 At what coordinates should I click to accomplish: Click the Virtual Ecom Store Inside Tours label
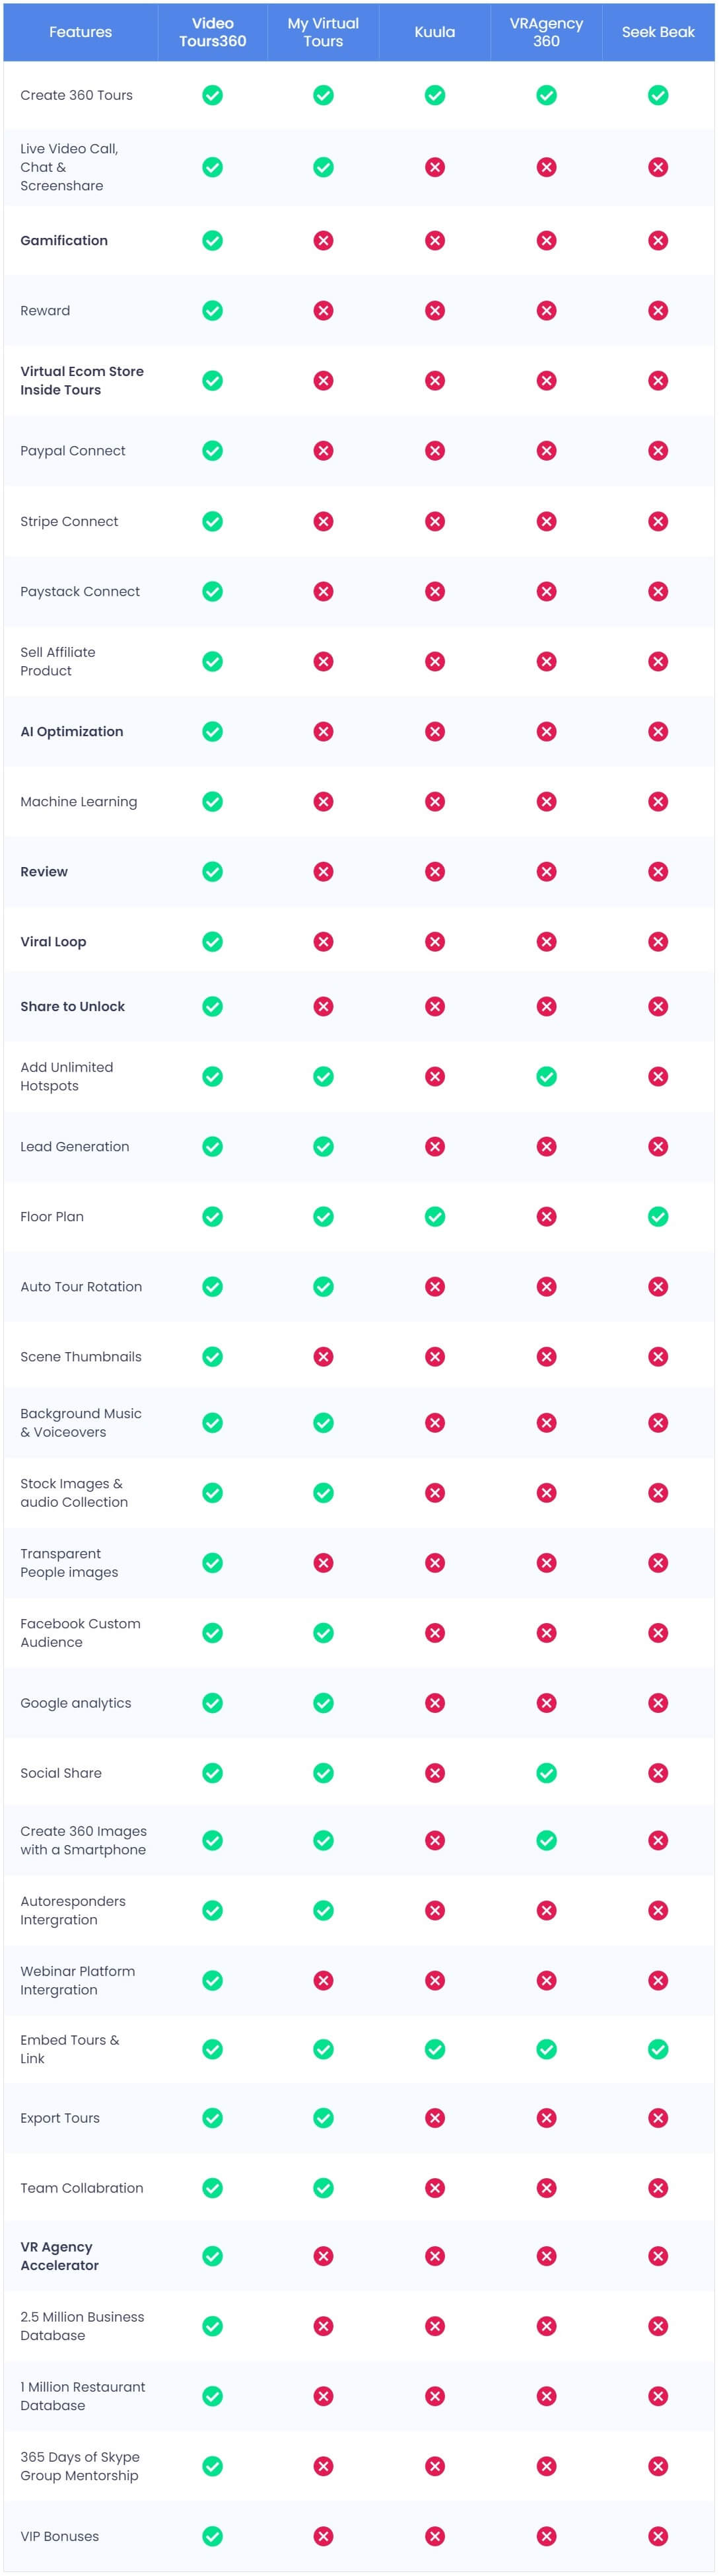coord(82,381)
